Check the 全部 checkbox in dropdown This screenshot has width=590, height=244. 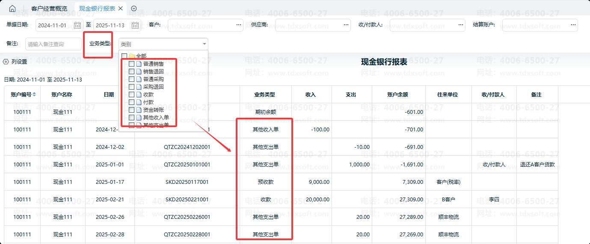[x=125, y=56]
